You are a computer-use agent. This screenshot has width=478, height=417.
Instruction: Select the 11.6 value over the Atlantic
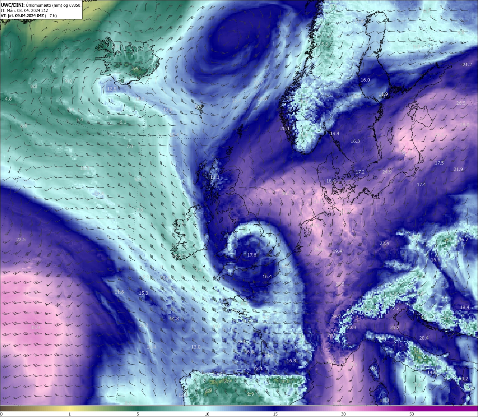click(x=119, y=292)
